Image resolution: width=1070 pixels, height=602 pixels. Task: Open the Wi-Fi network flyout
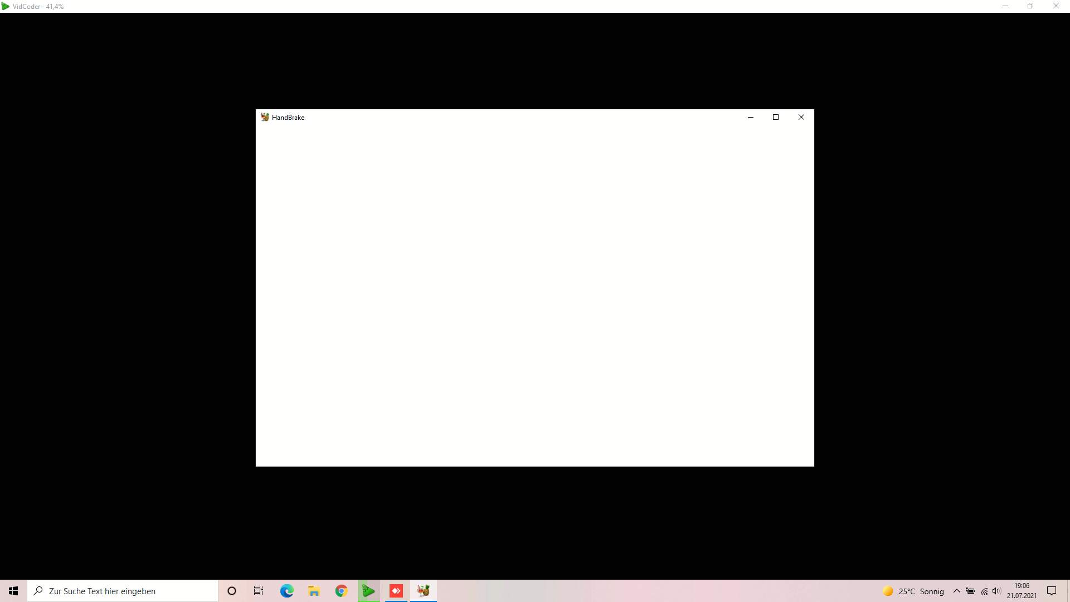click(x=984, y=591)
